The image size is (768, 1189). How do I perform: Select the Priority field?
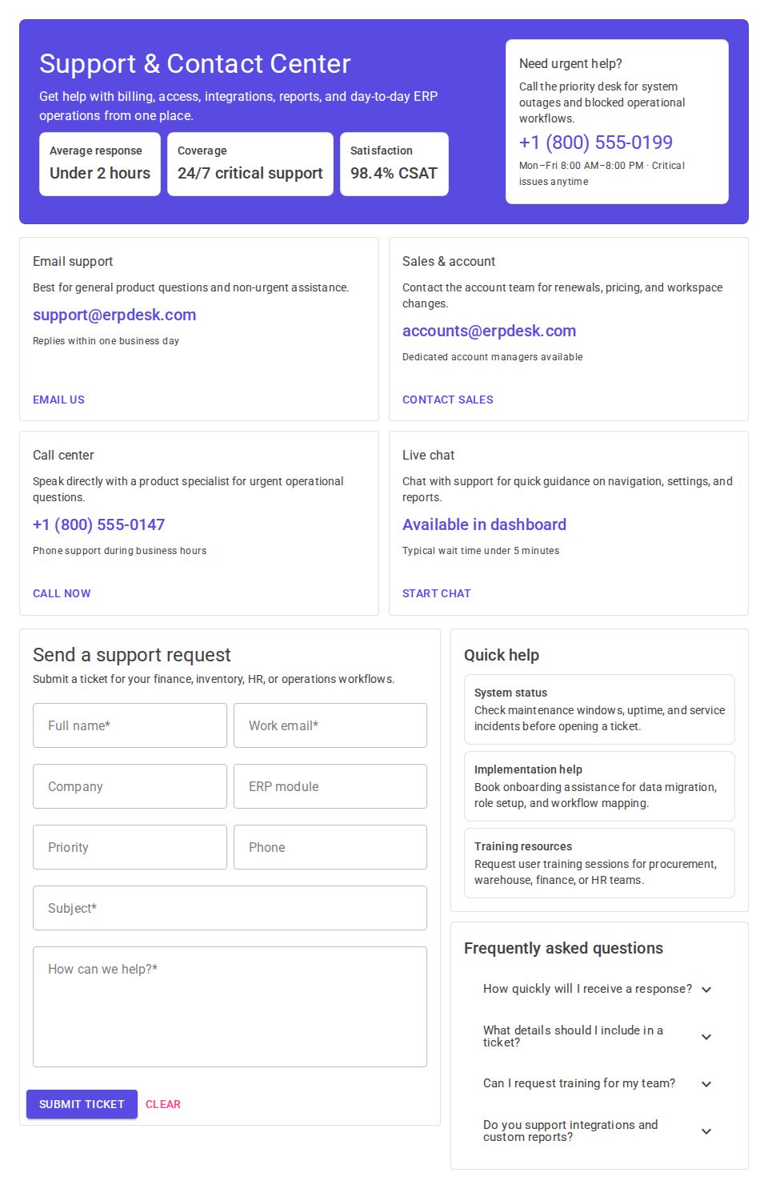point(129,847)
